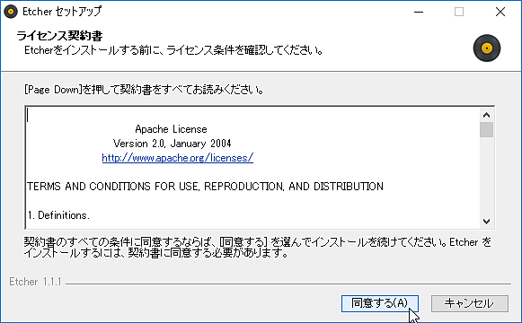Click the 'Etcher セットアップ' window title
The image size is (522, 323).
pos(62,12)
